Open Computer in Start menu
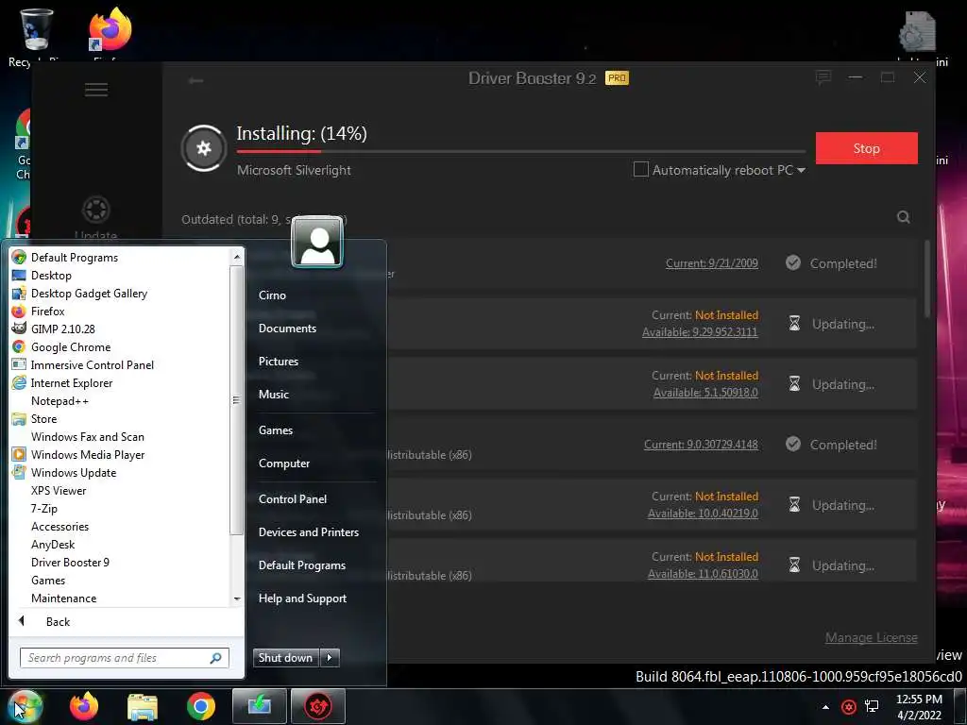The image size is (967, 725). (x=284, y=464)
